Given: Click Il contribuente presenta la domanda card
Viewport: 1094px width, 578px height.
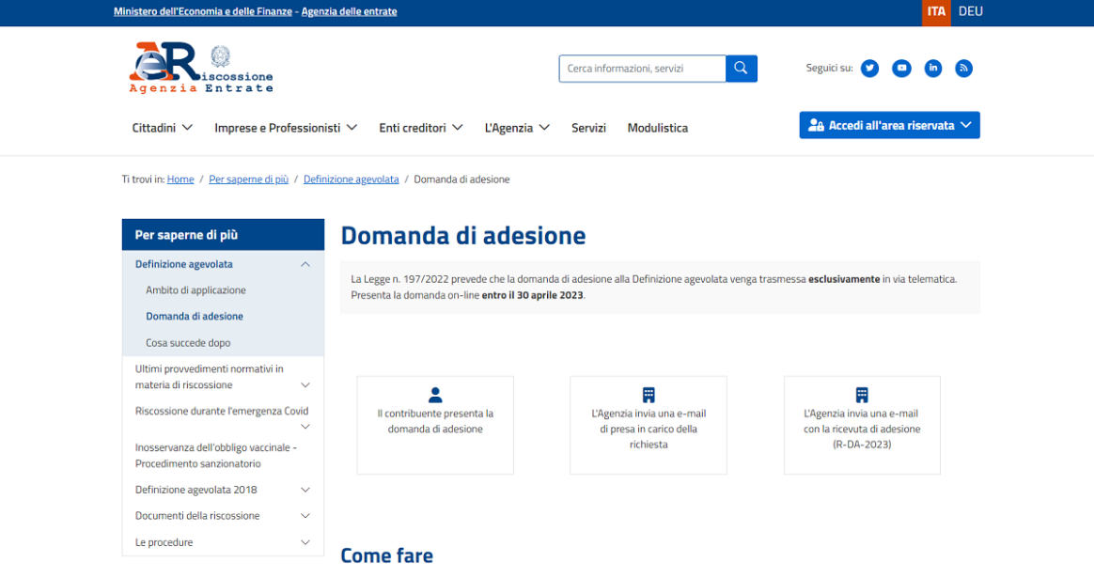Looking at the screenshot, I should (435, 425).
